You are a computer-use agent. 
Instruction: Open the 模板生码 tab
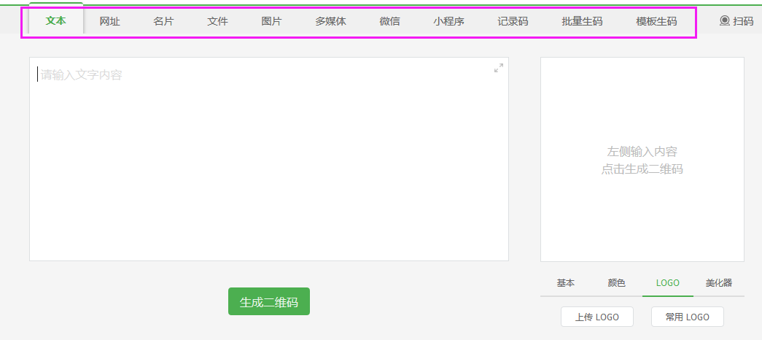(x=656, y=21)
